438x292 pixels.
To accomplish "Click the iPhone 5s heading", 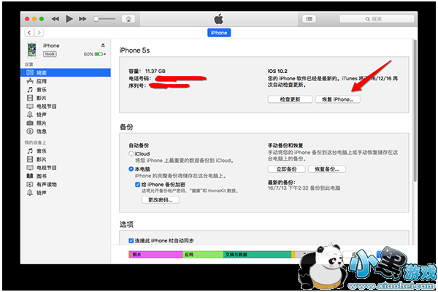I will click(x=134, y=50).
